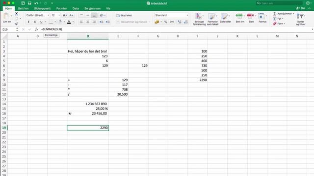The width and height of the screenshot is (314, 176).
Task: Click the increase indent icon
Action: (108, 22)
